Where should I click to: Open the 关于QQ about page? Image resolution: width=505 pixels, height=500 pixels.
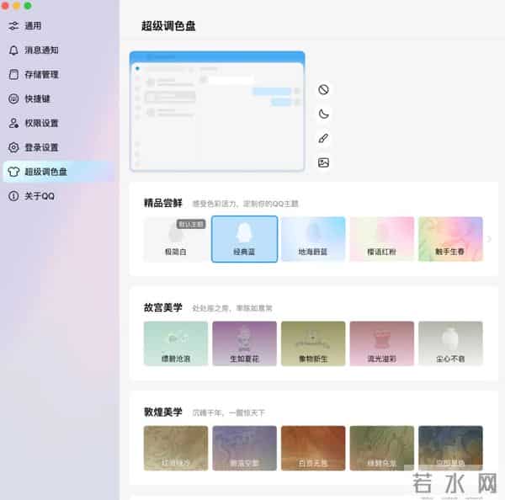[58, 196]
